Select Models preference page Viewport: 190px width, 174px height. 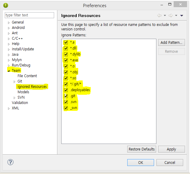[x=23, y=92]
